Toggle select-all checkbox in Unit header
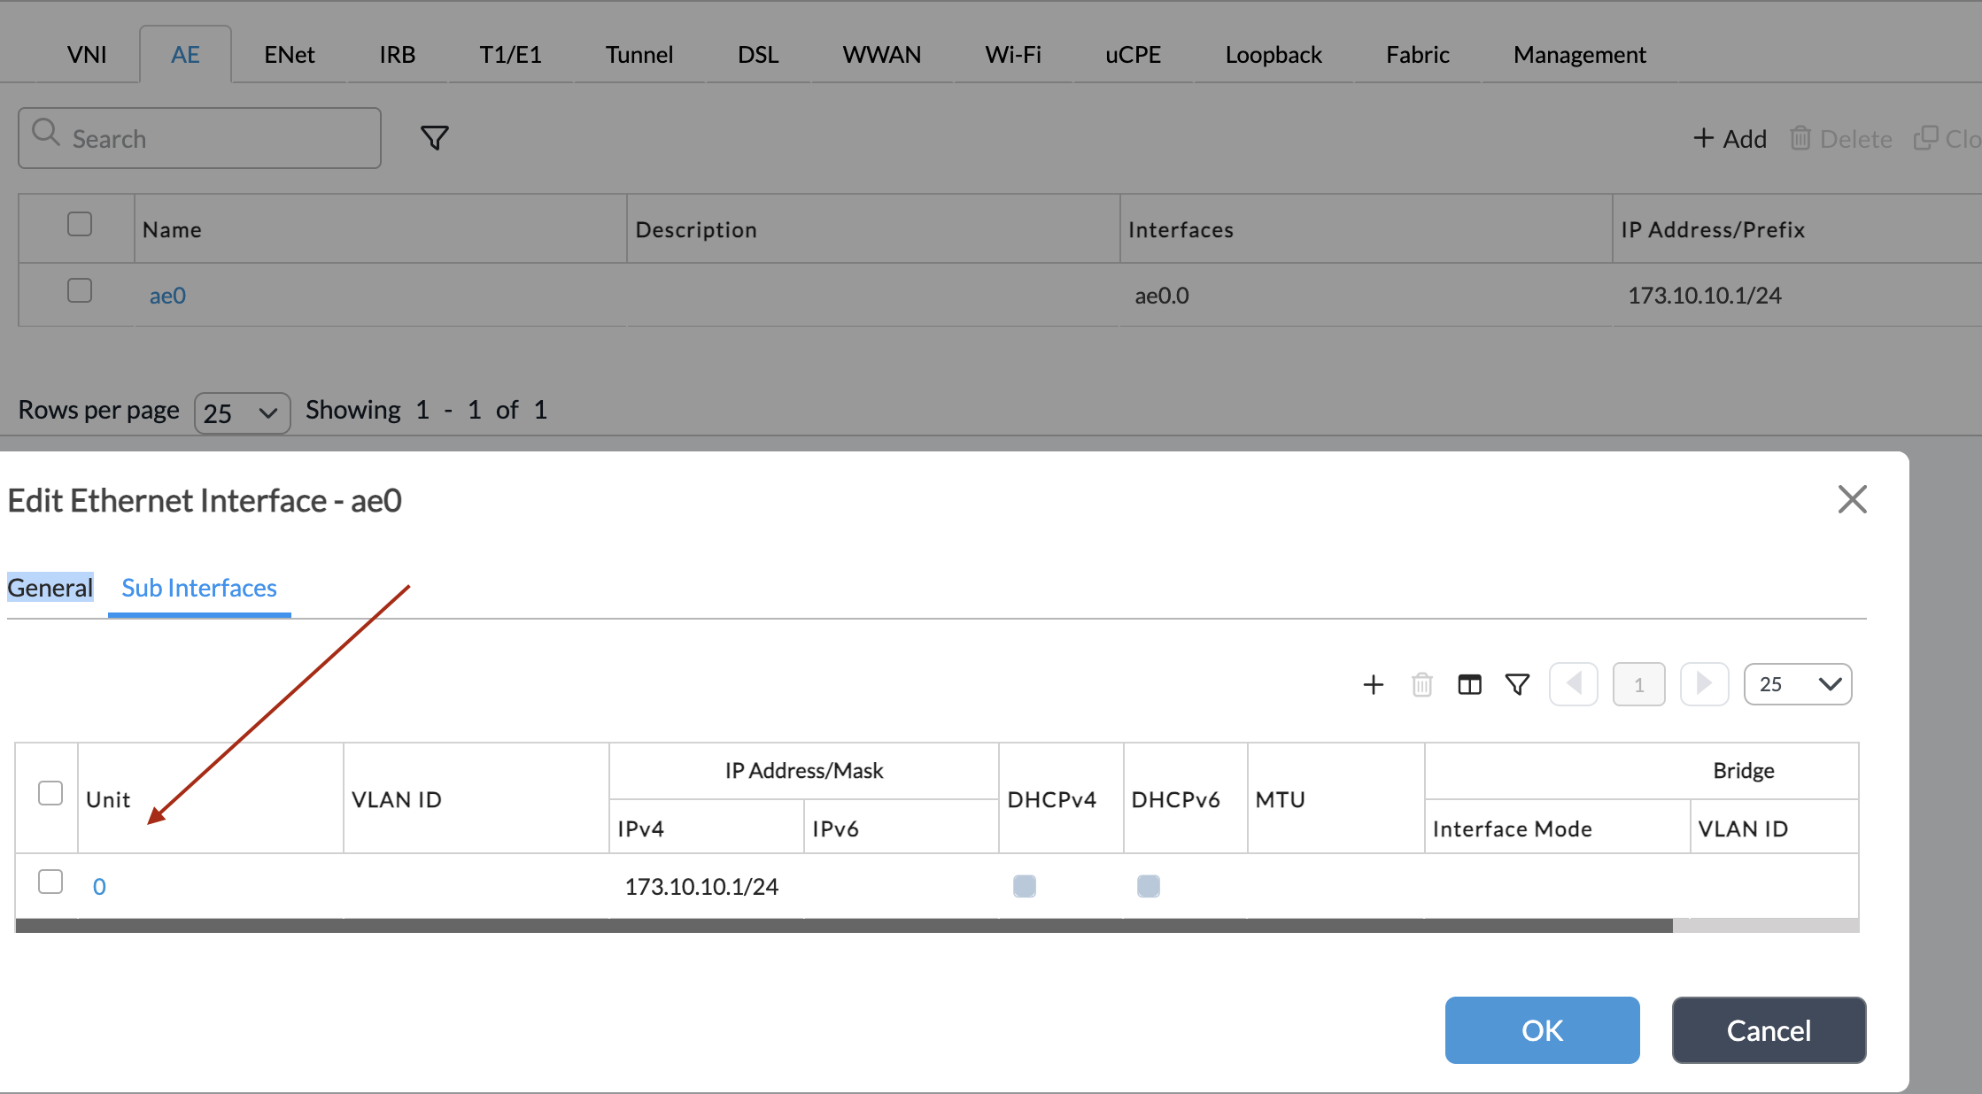The height and width of the screenshot is (1094, 1982). pyautogui.click(x=50, y=793)
